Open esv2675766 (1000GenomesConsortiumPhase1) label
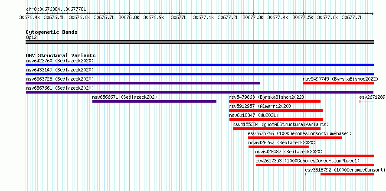 [300, 133]
